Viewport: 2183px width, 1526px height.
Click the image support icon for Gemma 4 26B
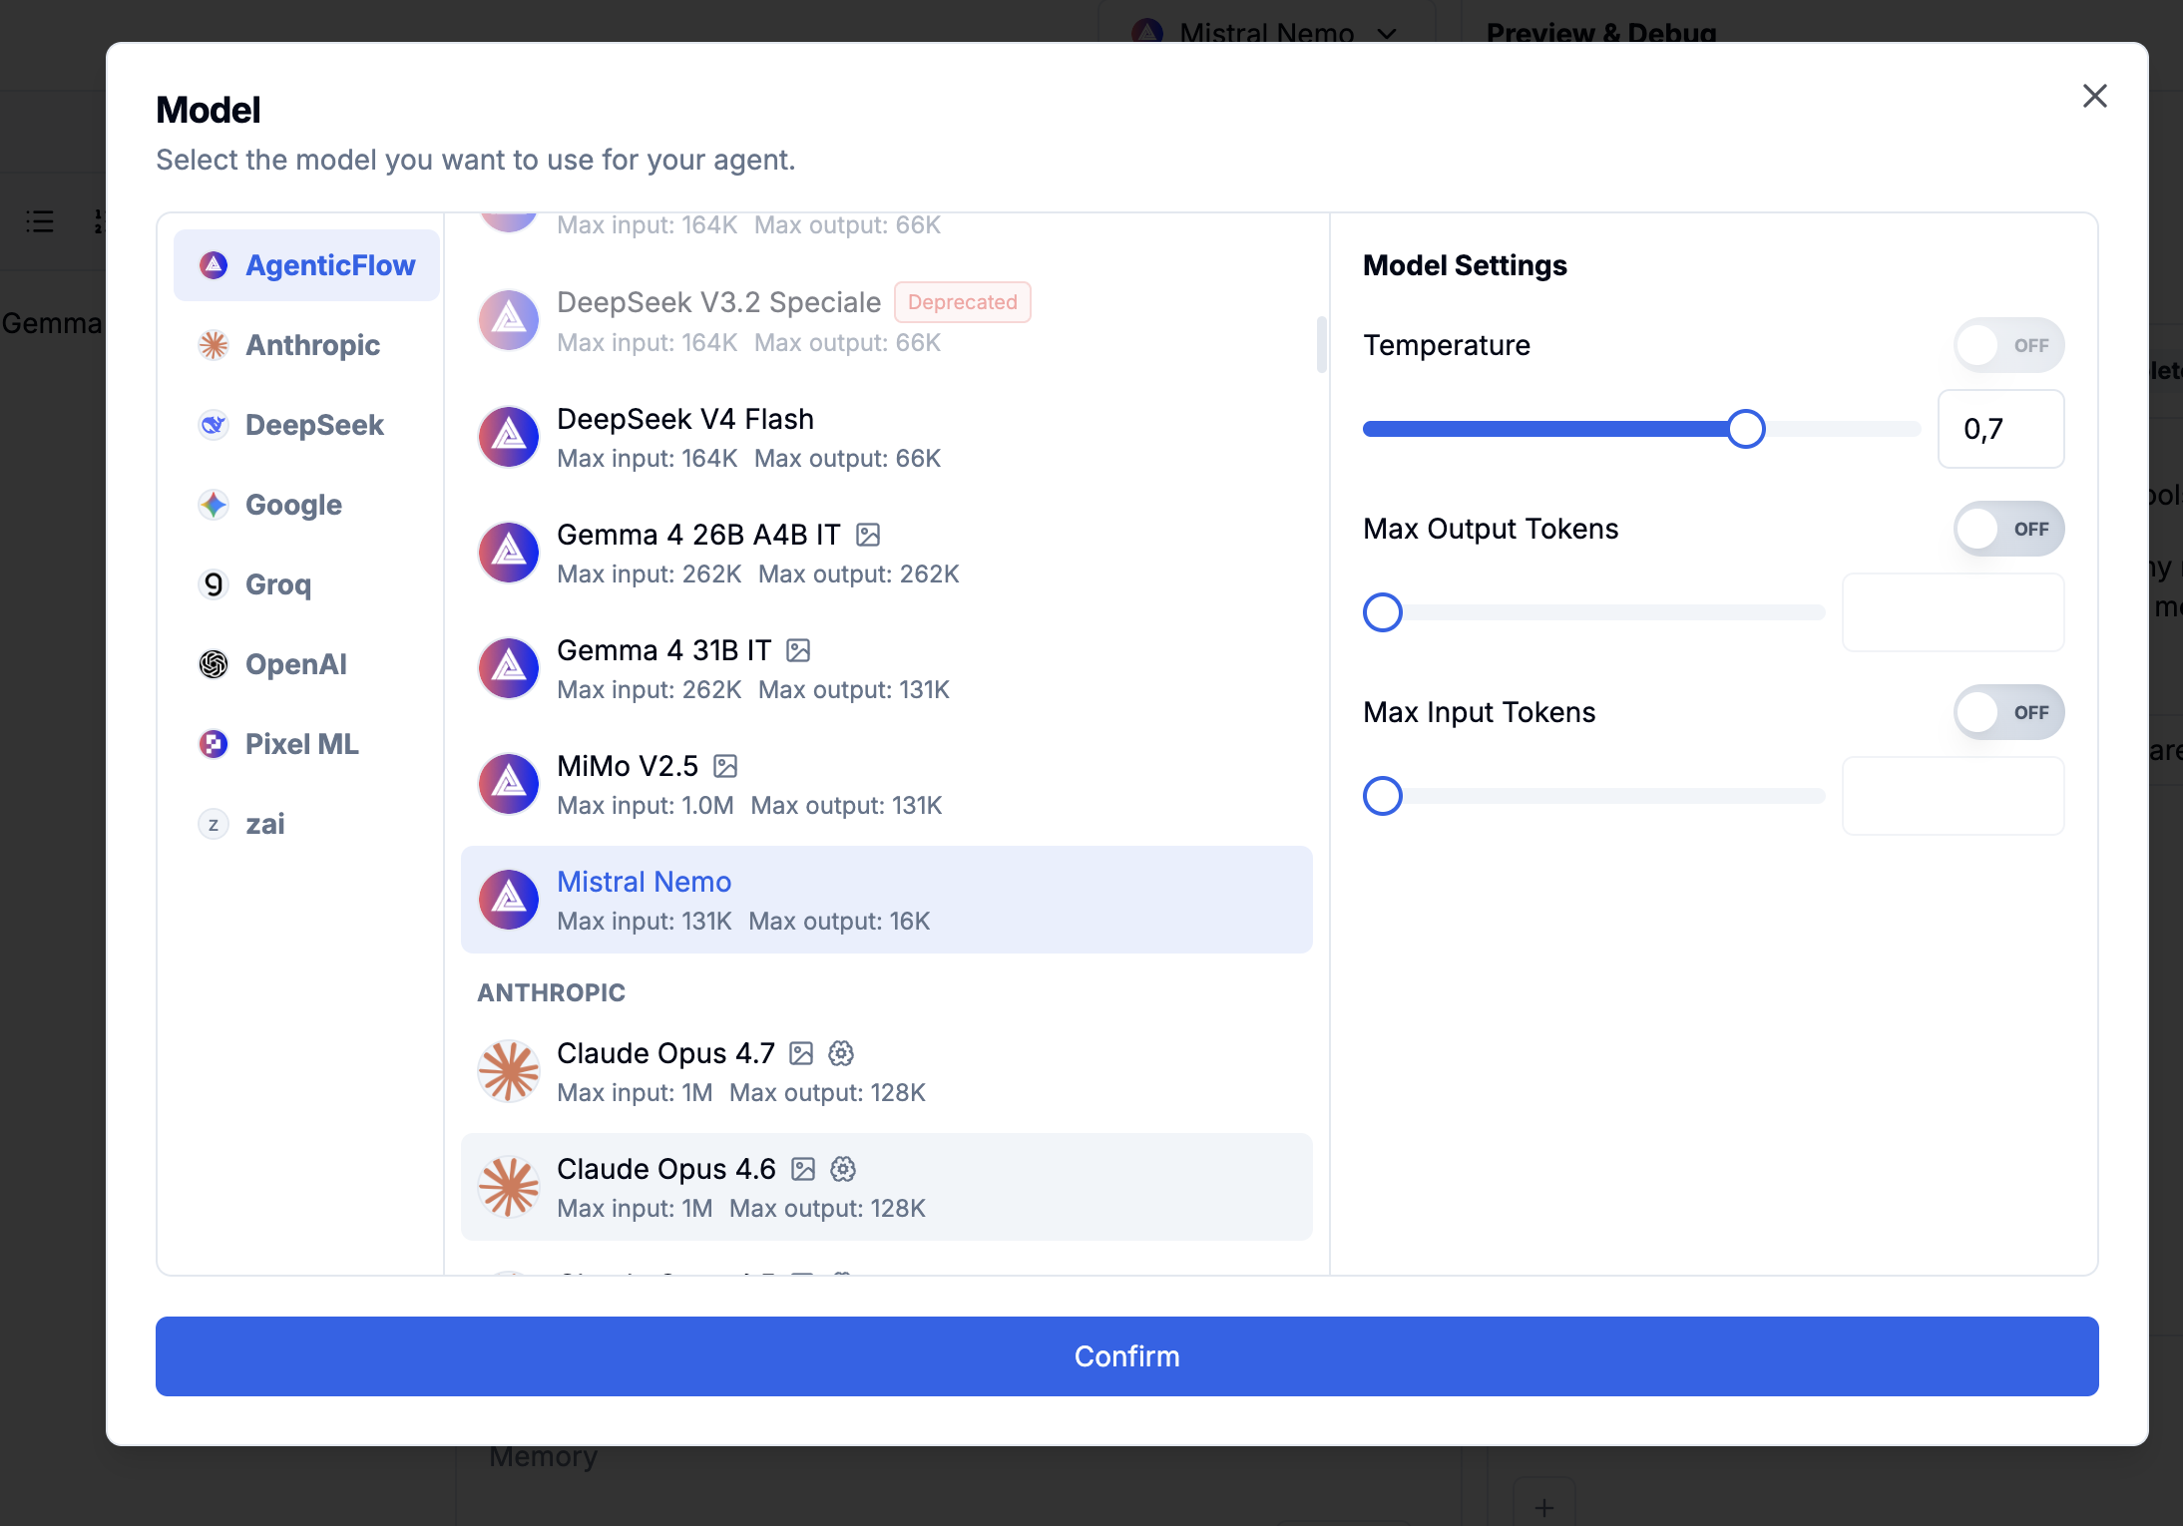pyautogui.click(x=868, y=536)
